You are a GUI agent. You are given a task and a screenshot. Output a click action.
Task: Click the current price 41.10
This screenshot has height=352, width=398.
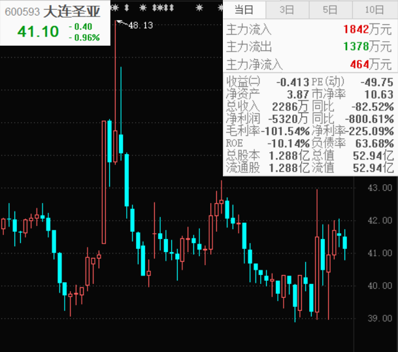click(x=38, y=32)
